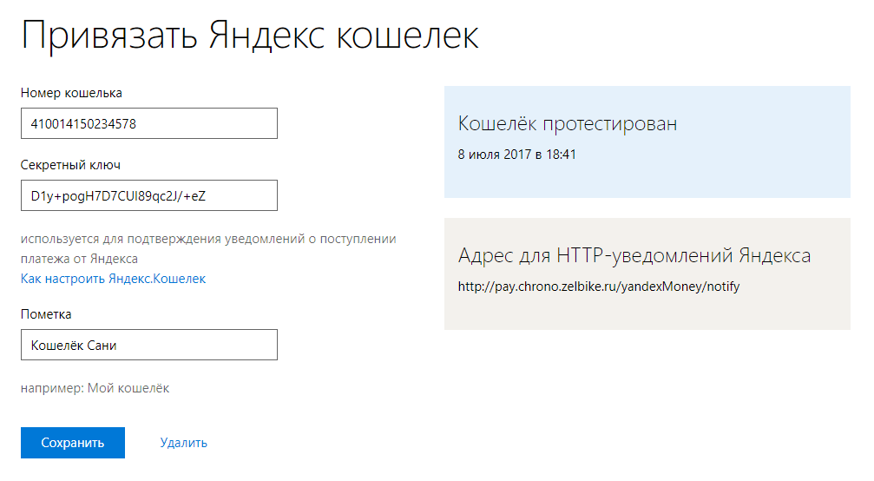
Task: Focus the Секретный ключ input field
Action: [148, 195]
